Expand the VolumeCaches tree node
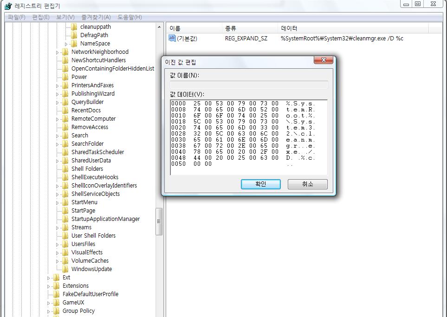 click(x=57, y=261)
